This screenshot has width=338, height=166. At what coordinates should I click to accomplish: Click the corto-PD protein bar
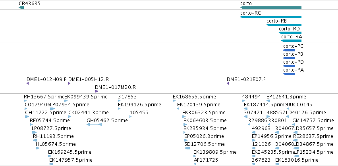(x=289, y=66)
